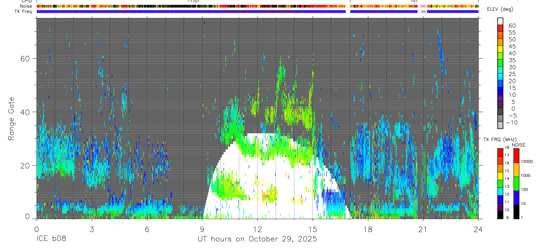Click the yellow segment of the NOISE color bar

pos(516,170)
